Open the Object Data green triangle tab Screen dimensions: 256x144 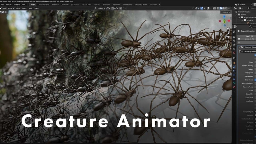234,83
